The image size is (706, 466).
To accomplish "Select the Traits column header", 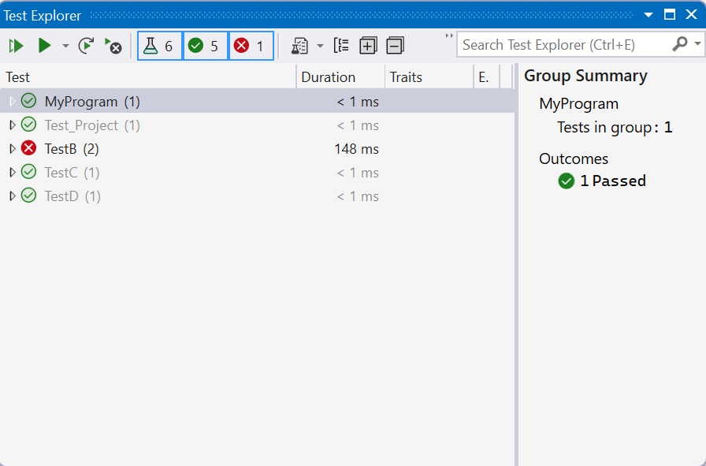I will (x=407, y=76).
